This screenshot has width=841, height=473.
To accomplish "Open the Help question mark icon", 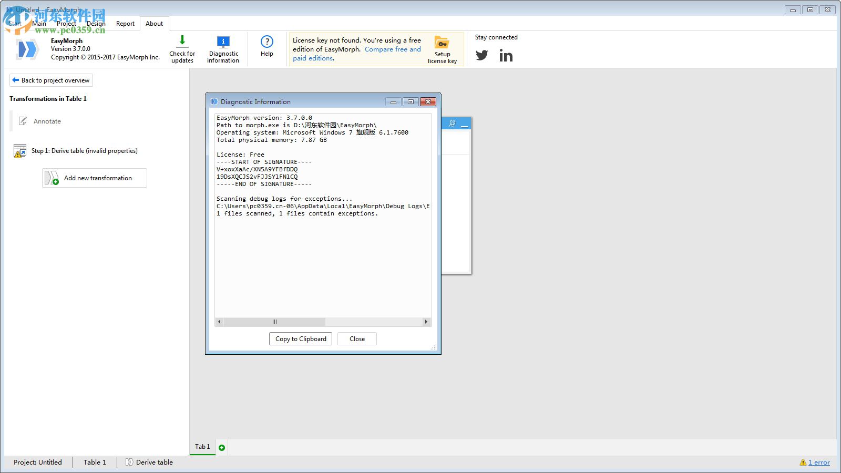I will 267,42.
